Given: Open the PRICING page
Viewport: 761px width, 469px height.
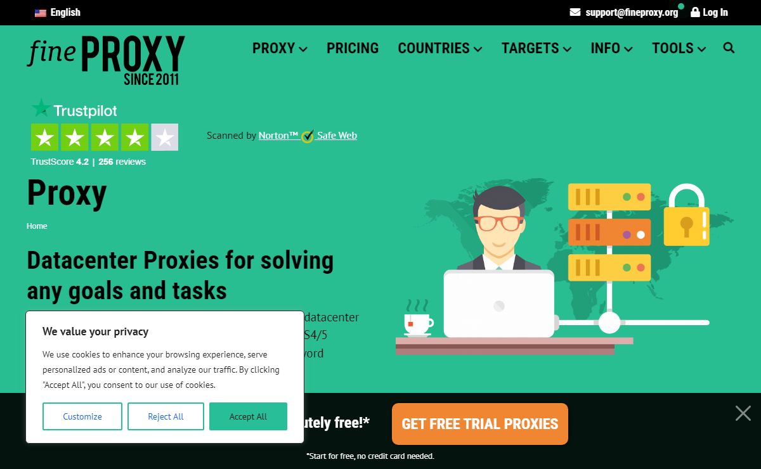Looking at the screenshot, I should [353, 48].
